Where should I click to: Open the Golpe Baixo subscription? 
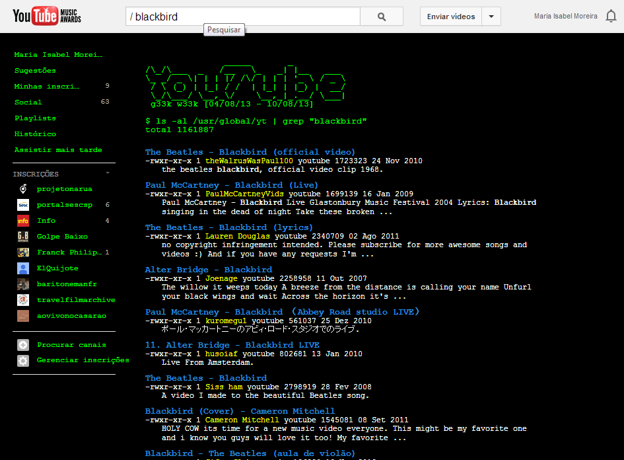click(63, 237)
